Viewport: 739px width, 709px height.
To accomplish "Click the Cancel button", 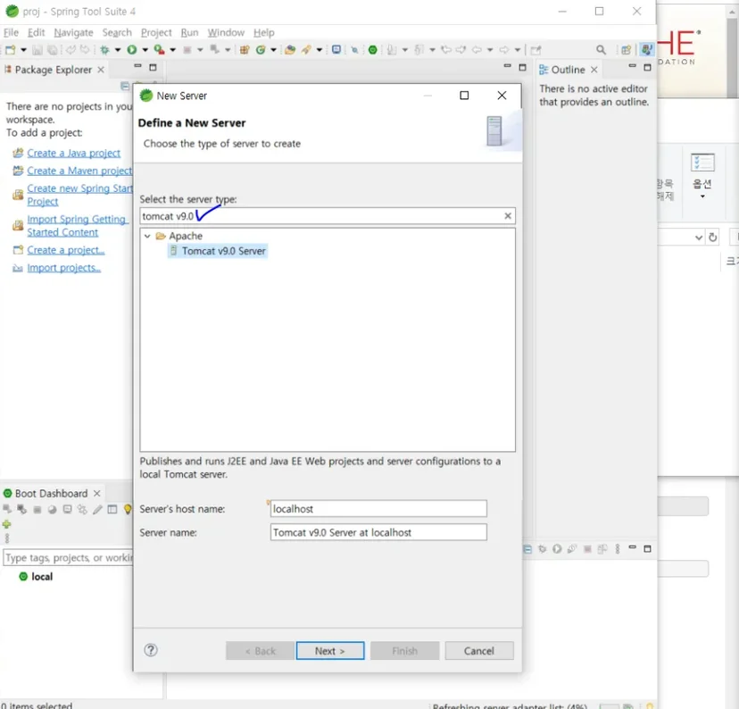I will coord(479,651).
